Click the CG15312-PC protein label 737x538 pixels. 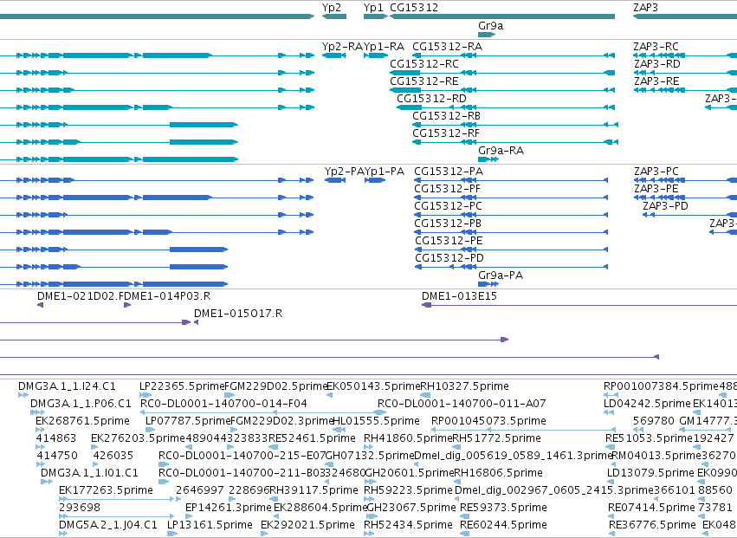(x=449, y=206)
